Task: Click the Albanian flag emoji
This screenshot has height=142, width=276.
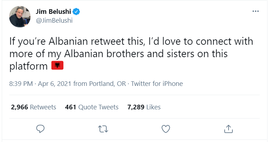Action: coord(57,66)
